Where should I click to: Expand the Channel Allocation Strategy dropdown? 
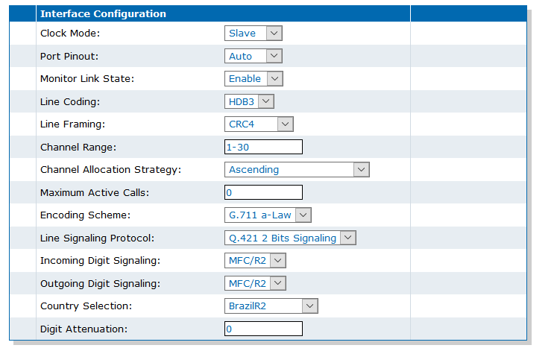[298, 169]
